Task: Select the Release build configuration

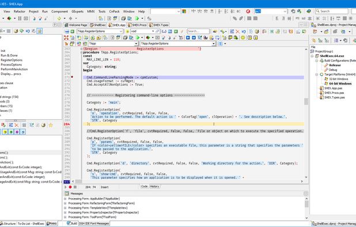Action: [x=335, y=65]
